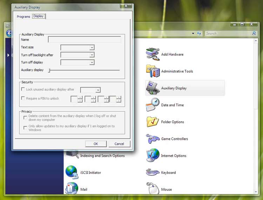
Task: Switch to the Programs tab
Action: click(x=23, y=17)
